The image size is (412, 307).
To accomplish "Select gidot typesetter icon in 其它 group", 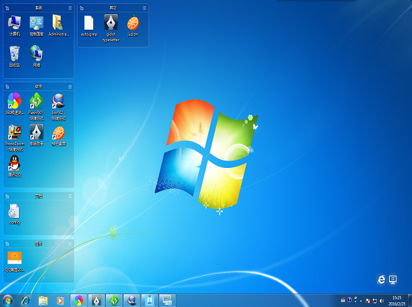I will [x=111, y=28].
